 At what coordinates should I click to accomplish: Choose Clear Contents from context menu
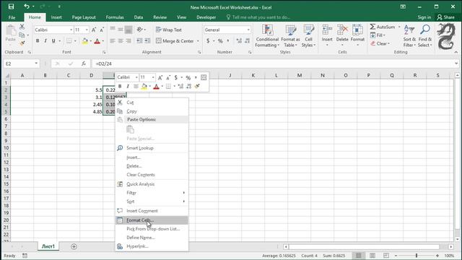[152, 175]
